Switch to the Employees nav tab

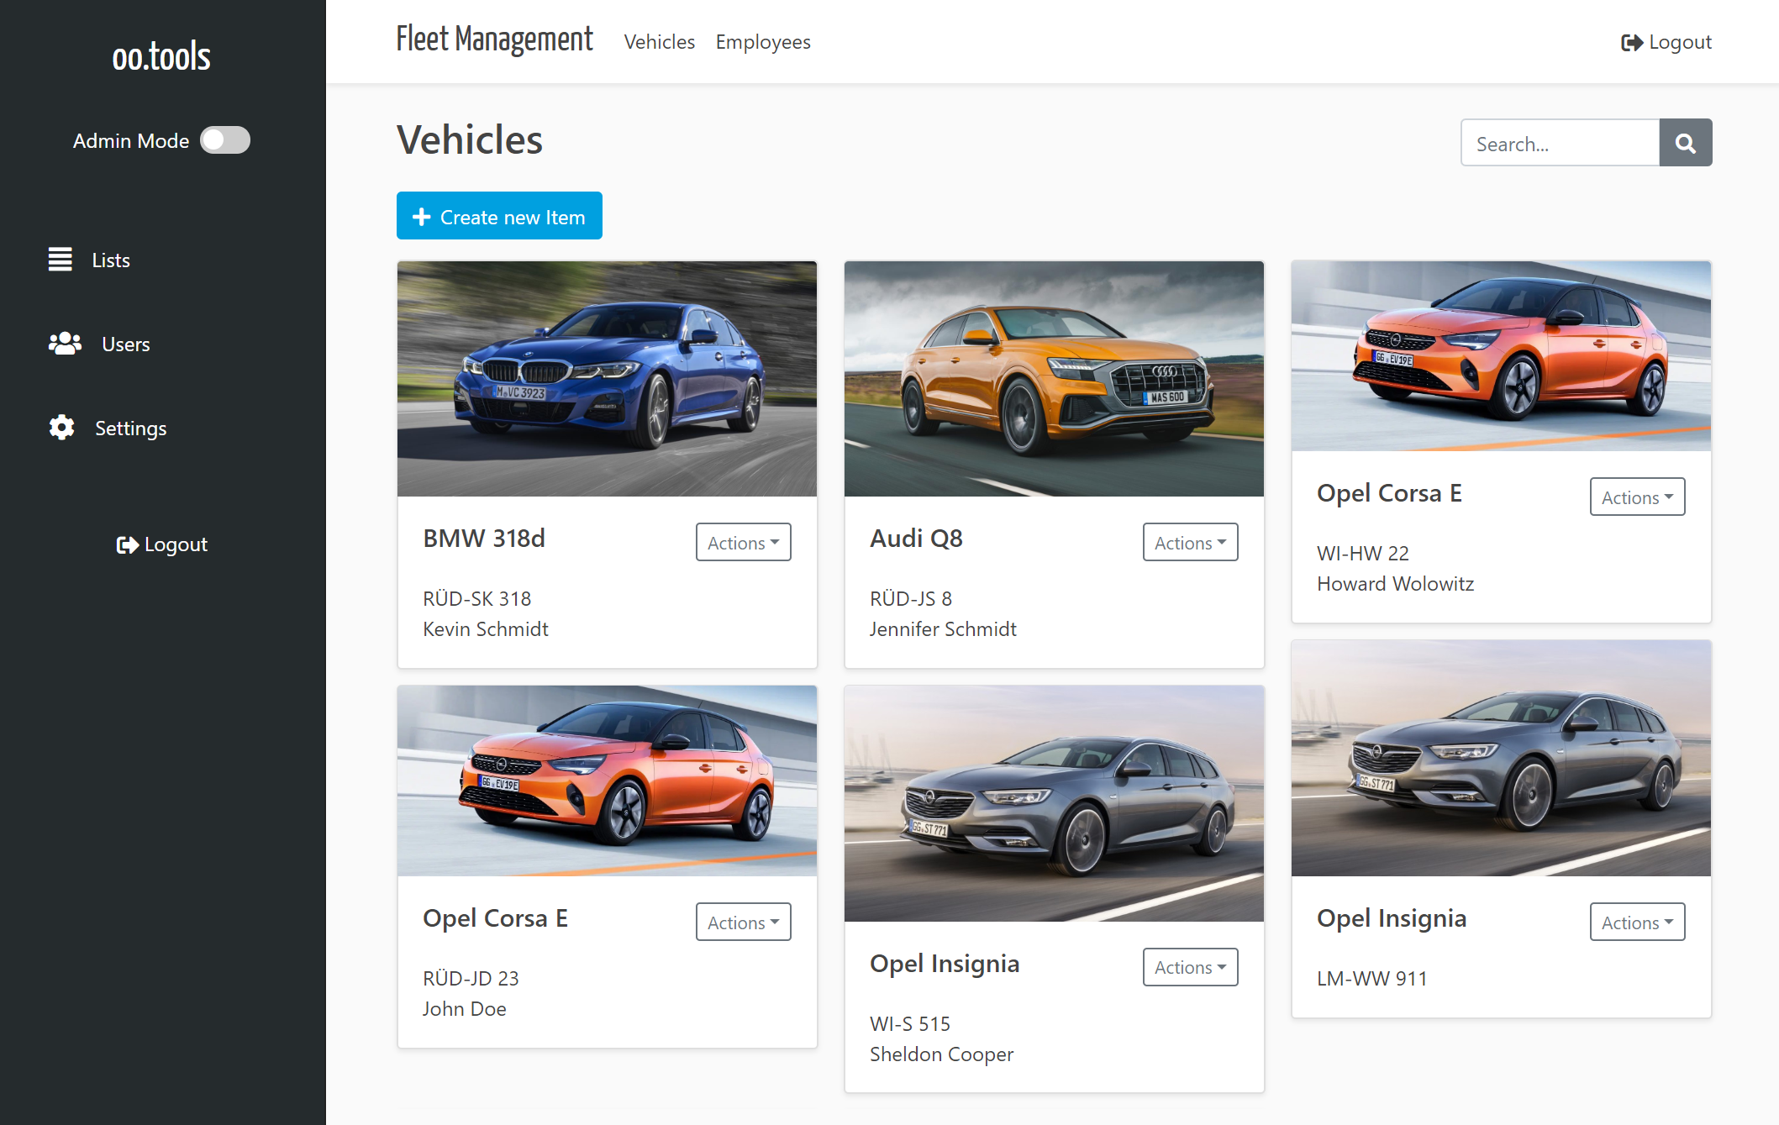(762, 42)
